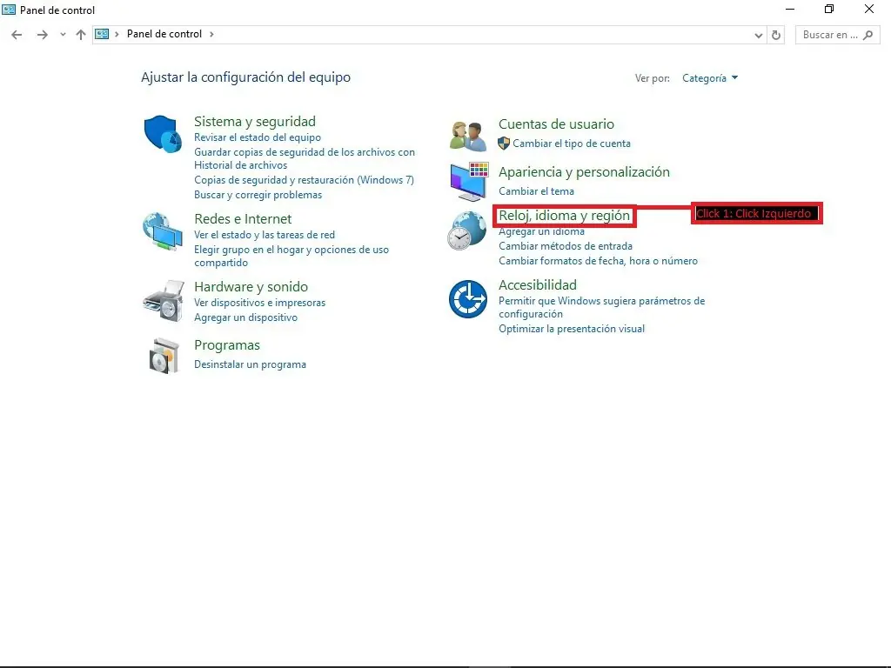Open the Ver por Categoría dropdown
Image resolution: width=891 pixels, height=668 pixels.
click(x=710, y=77)
